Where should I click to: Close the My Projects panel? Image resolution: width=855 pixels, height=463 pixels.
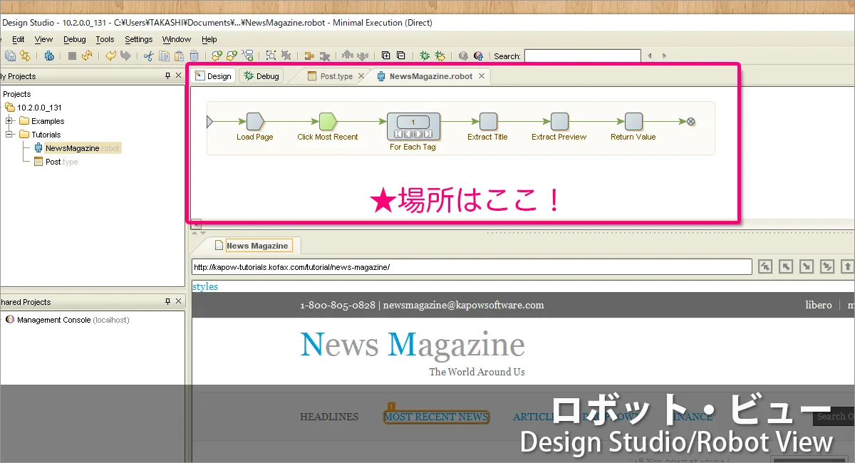coord(178,76)
